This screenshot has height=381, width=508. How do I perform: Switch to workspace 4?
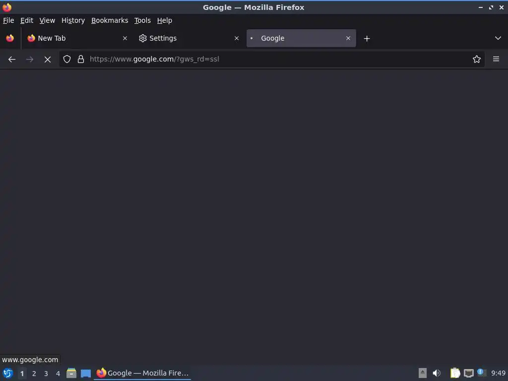(58, 374)
